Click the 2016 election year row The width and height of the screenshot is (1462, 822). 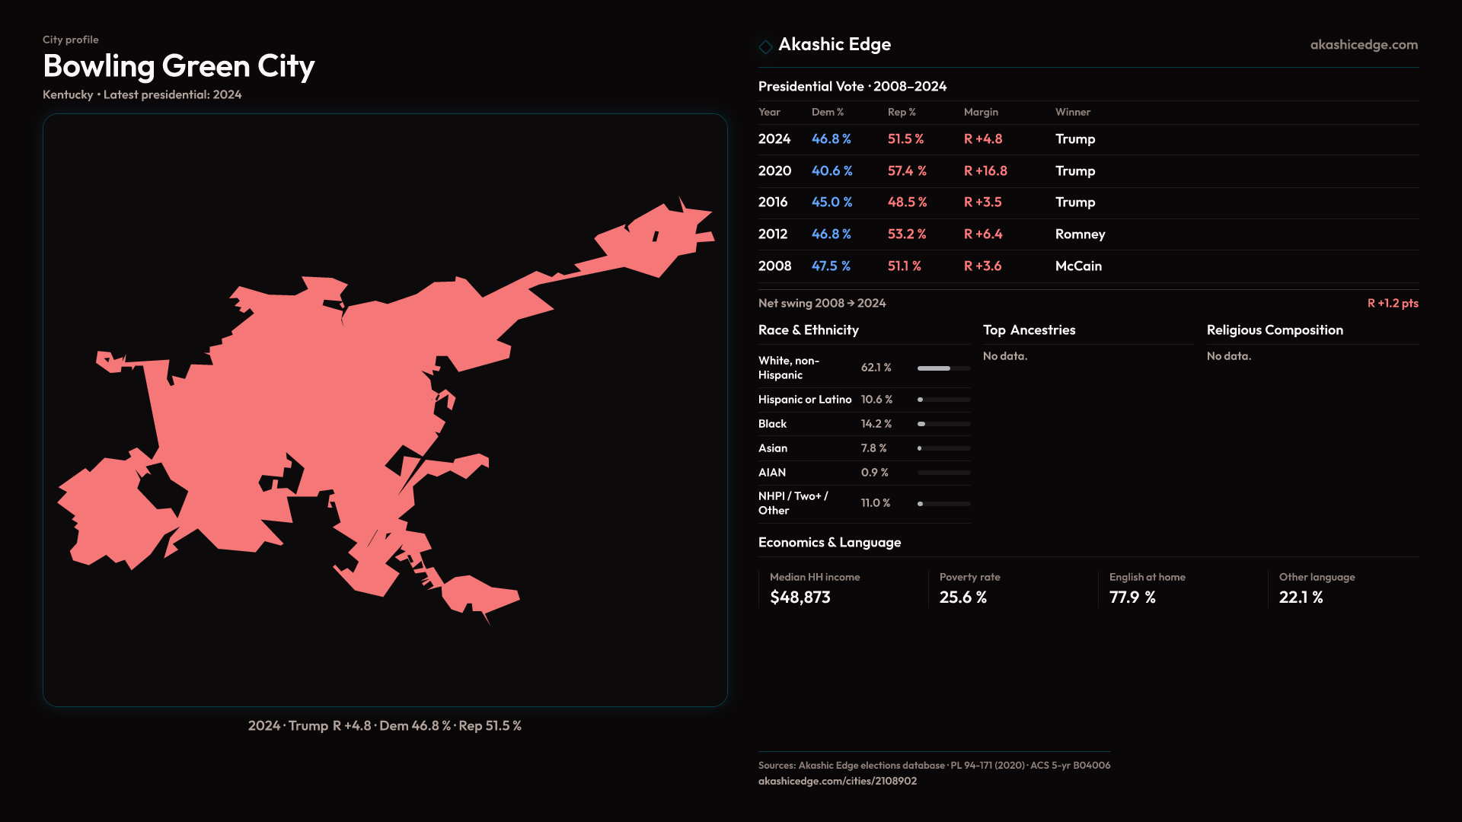pyautogui.click(x=773, y=202)
